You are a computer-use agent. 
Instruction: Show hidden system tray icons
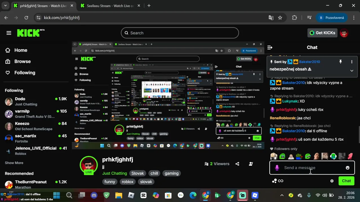click(x=282, y=195)
